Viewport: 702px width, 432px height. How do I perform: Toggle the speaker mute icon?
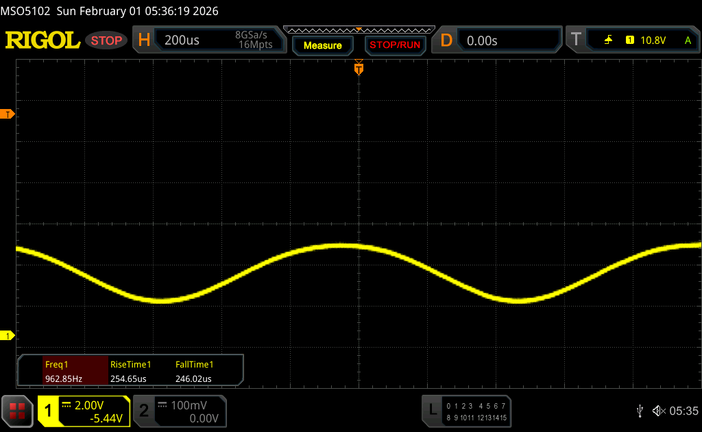658,411
